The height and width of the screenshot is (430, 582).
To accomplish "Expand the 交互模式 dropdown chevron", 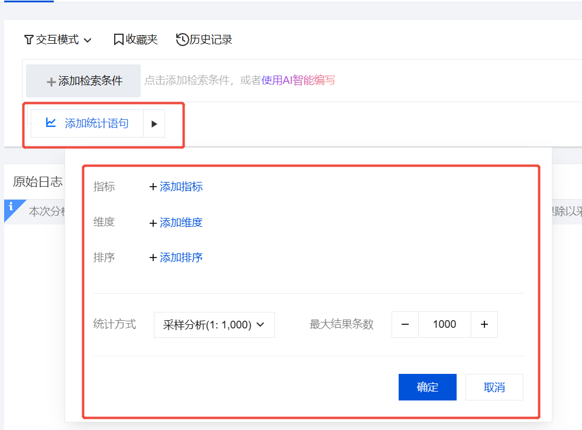I will coord(88,40).
